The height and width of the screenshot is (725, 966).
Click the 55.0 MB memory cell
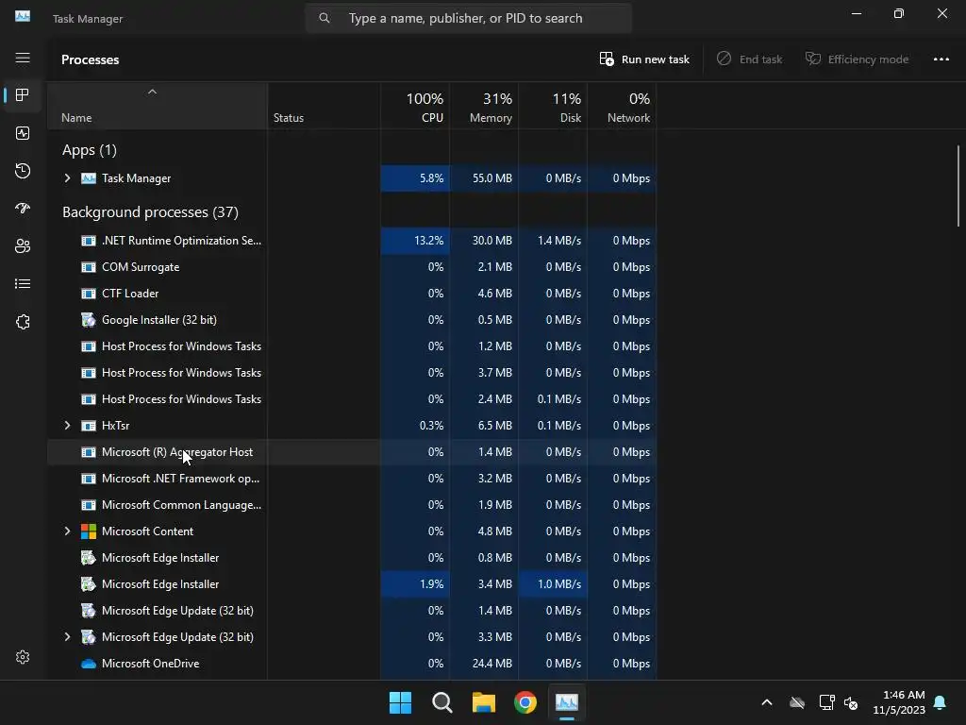pos(484,178)
